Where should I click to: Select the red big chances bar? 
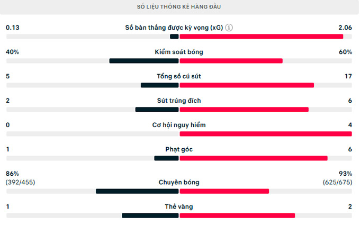[266, 134]
